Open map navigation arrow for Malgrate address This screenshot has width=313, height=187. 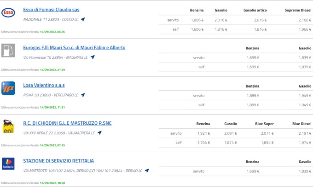point(93,57)
